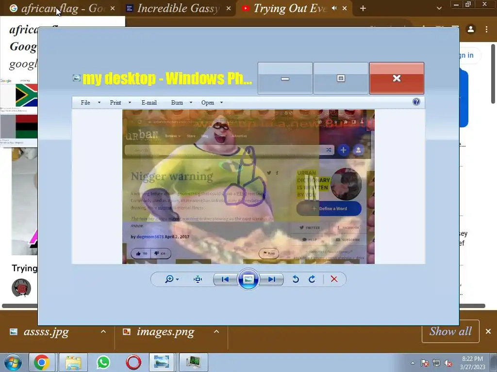Image resolution: width=497 pixels, height=372 pixels.
Task: Open the muted volume tray icon
Action: (x=448, y=363)
